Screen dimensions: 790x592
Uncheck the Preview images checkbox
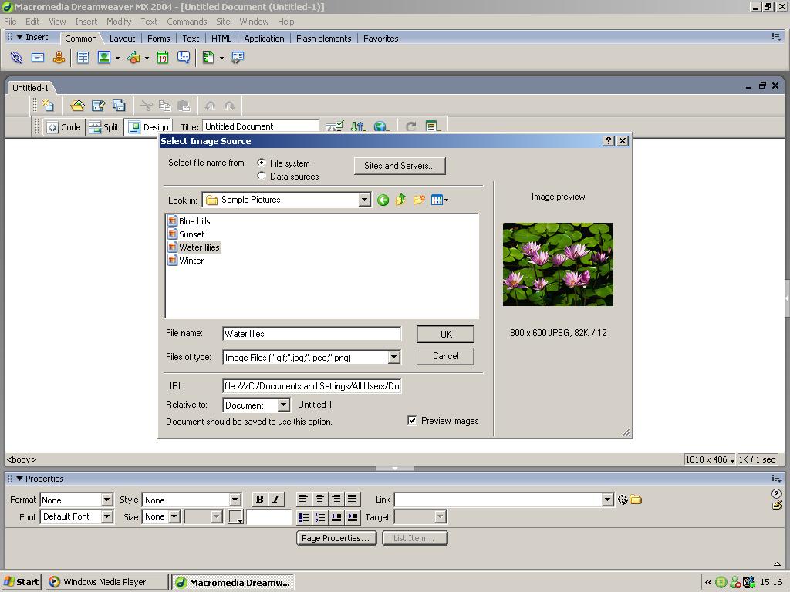coord(412,421)
